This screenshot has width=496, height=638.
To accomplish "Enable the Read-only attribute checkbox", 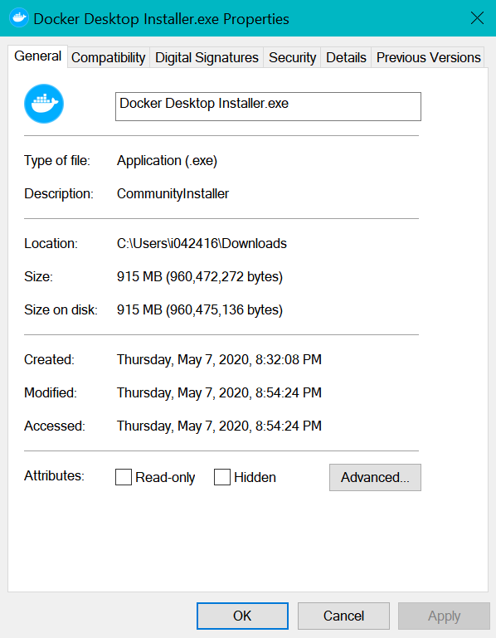I will coord(124,477).
